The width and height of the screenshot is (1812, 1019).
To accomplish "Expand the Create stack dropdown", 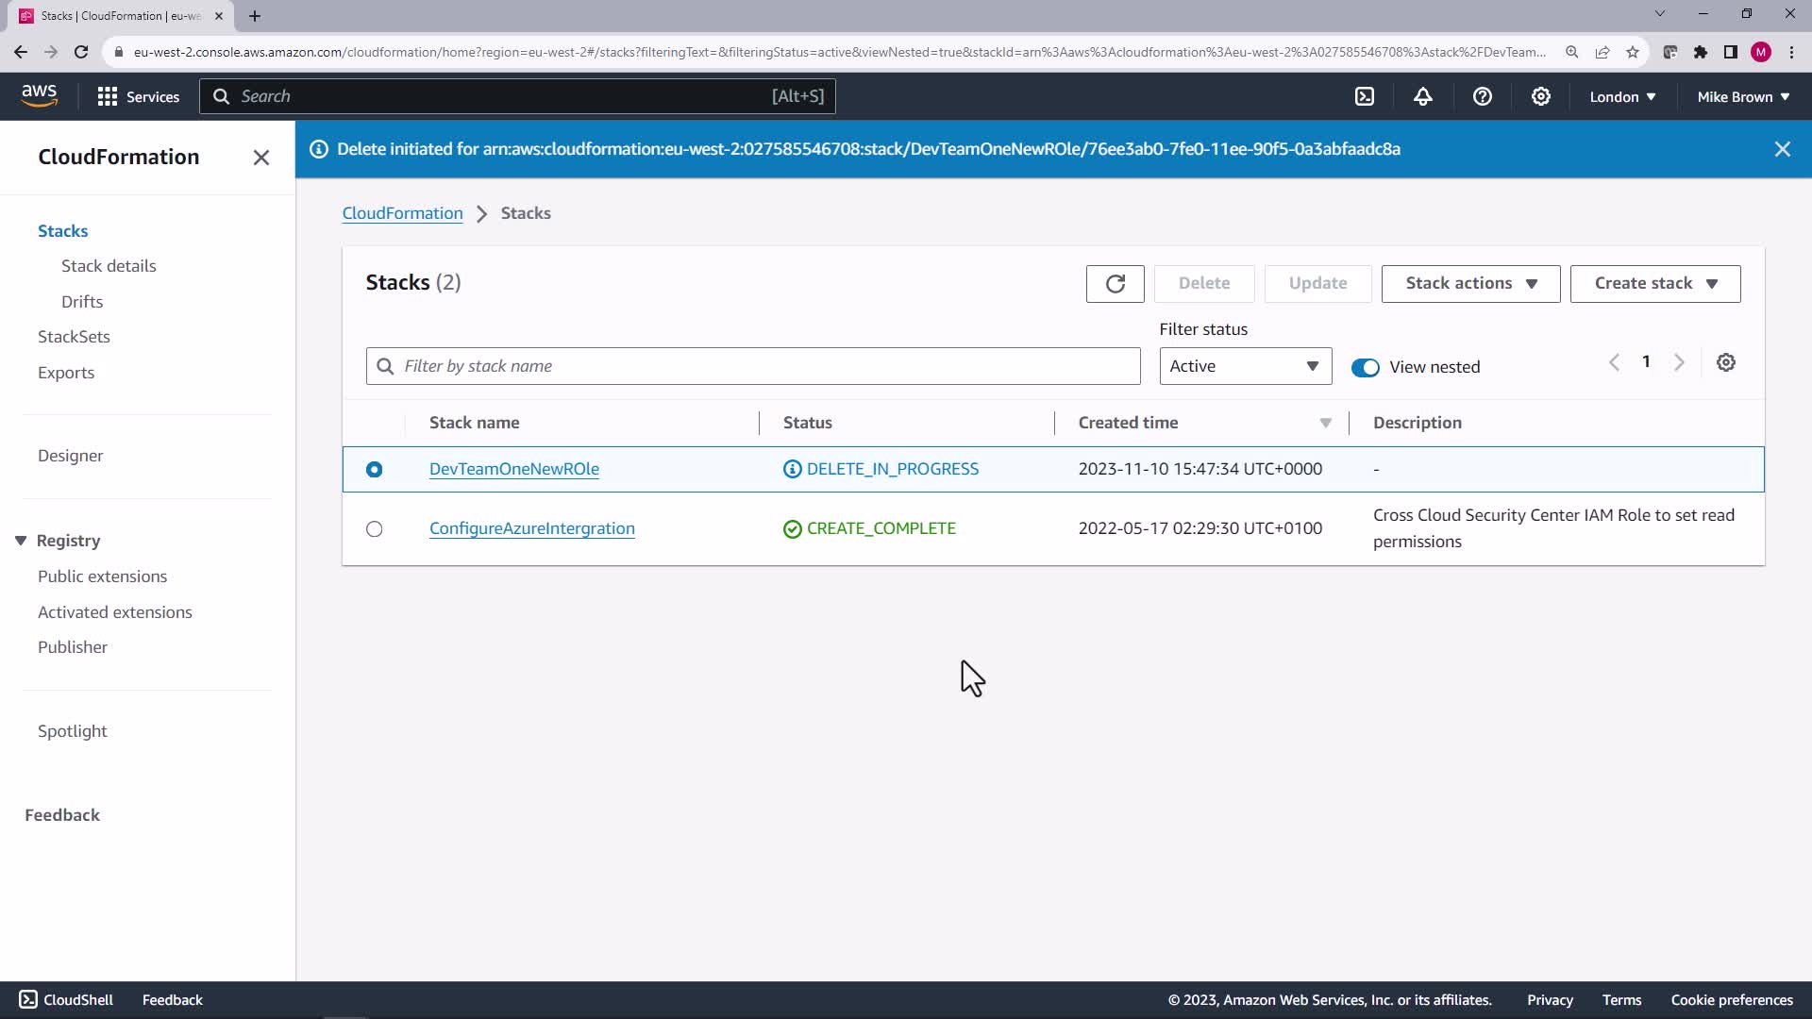I will [x=1654, y=284].
